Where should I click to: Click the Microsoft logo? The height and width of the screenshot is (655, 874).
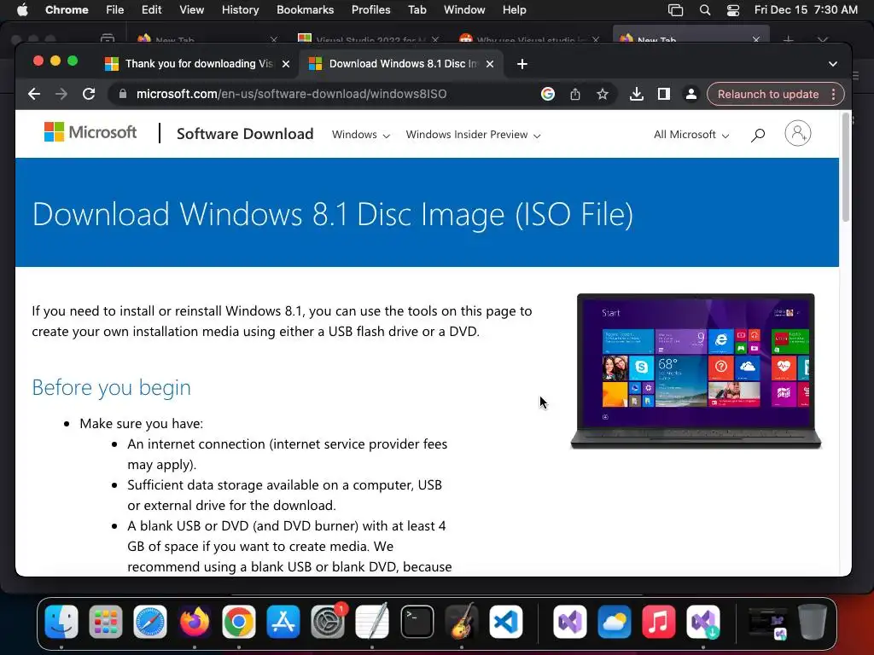(x=90, y=132)
